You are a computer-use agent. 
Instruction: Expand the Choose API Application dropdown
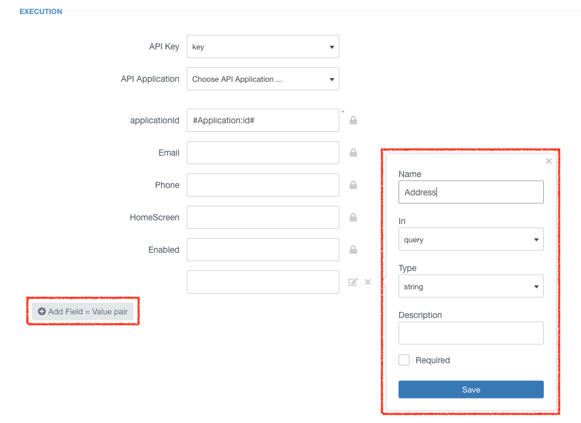[262, 79]
